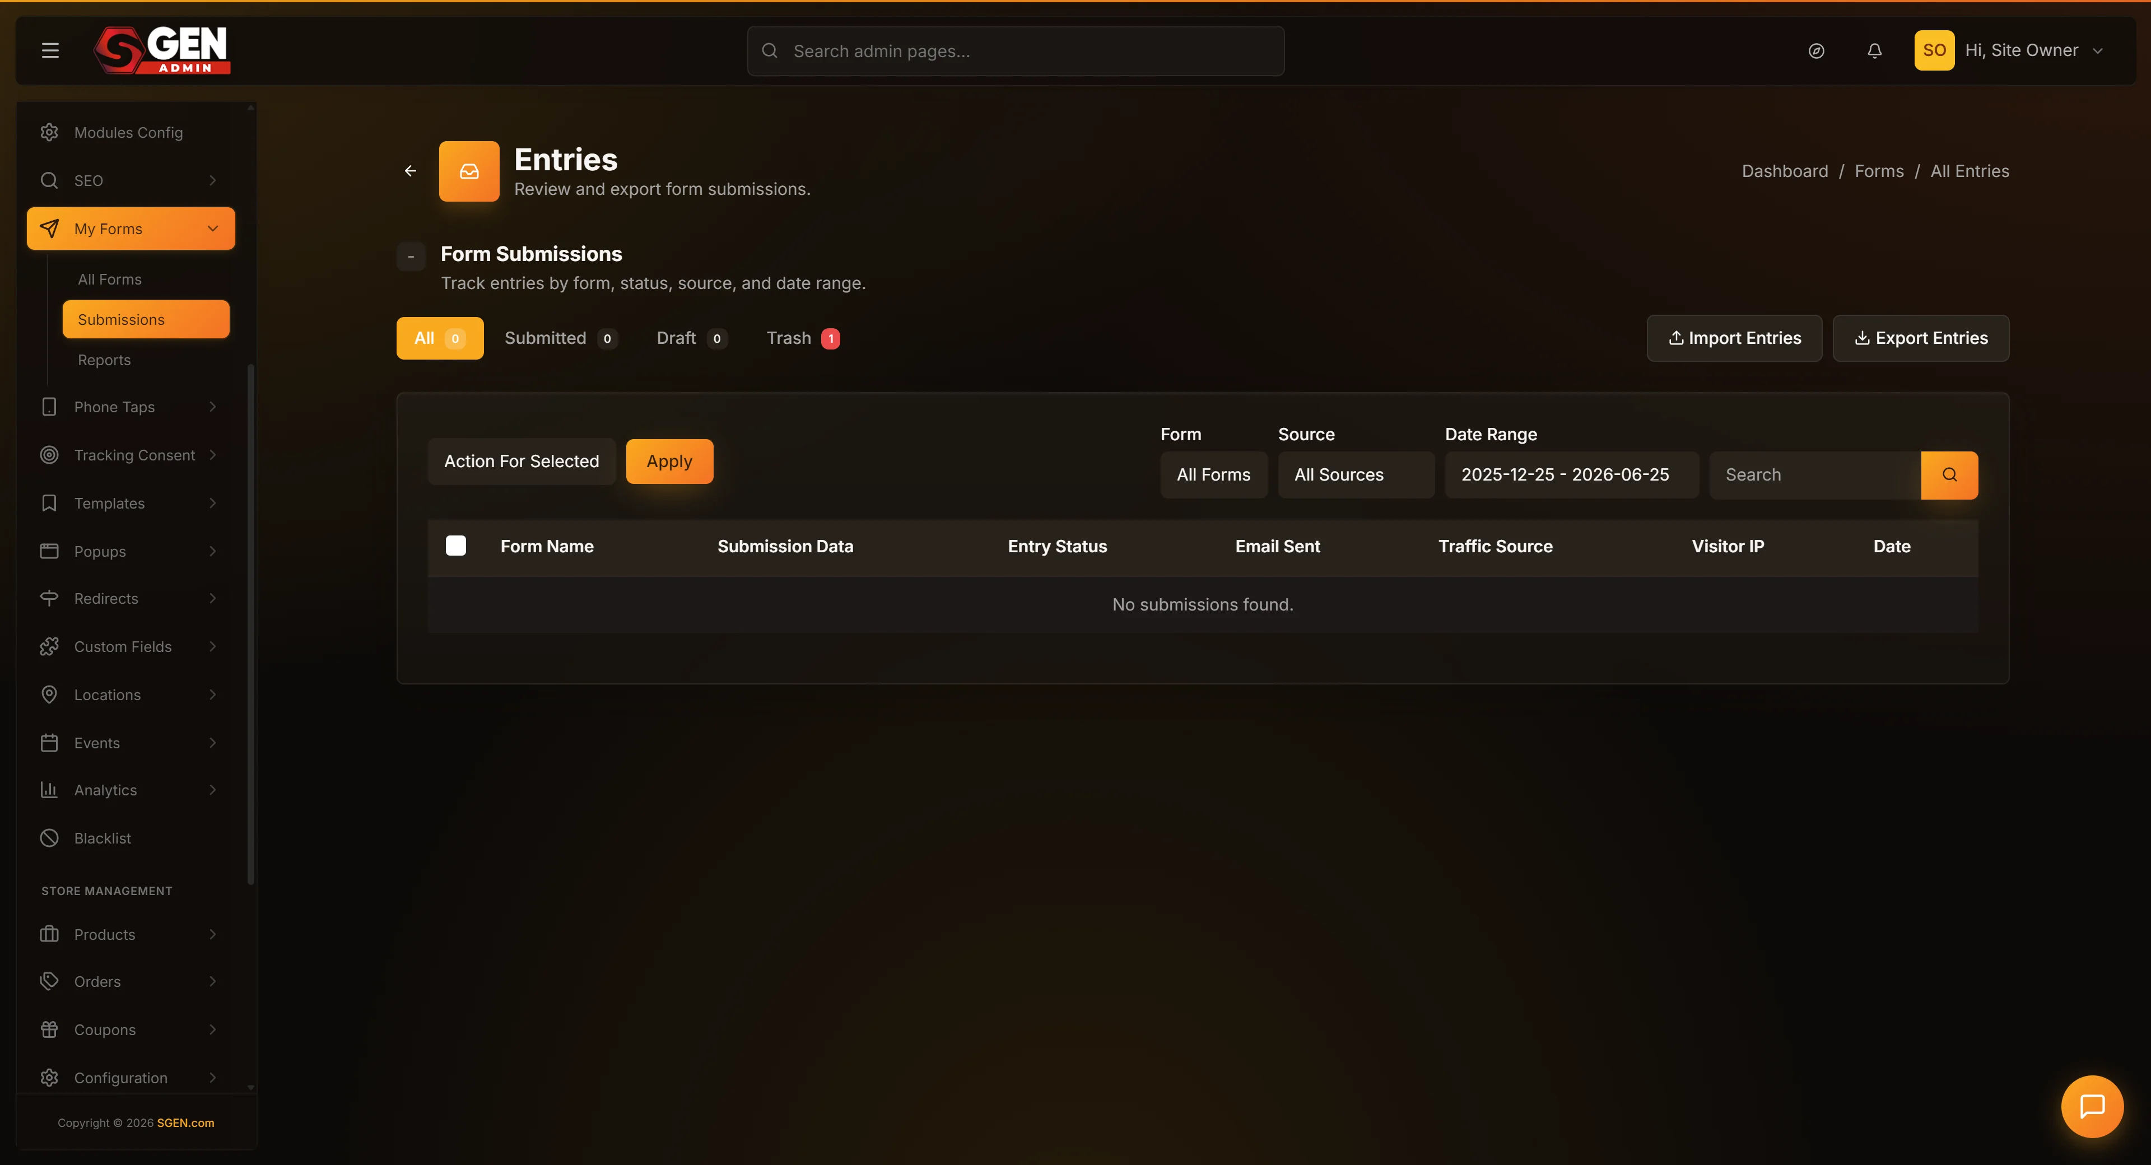Switch to the Draft tab

coord(691,338)
